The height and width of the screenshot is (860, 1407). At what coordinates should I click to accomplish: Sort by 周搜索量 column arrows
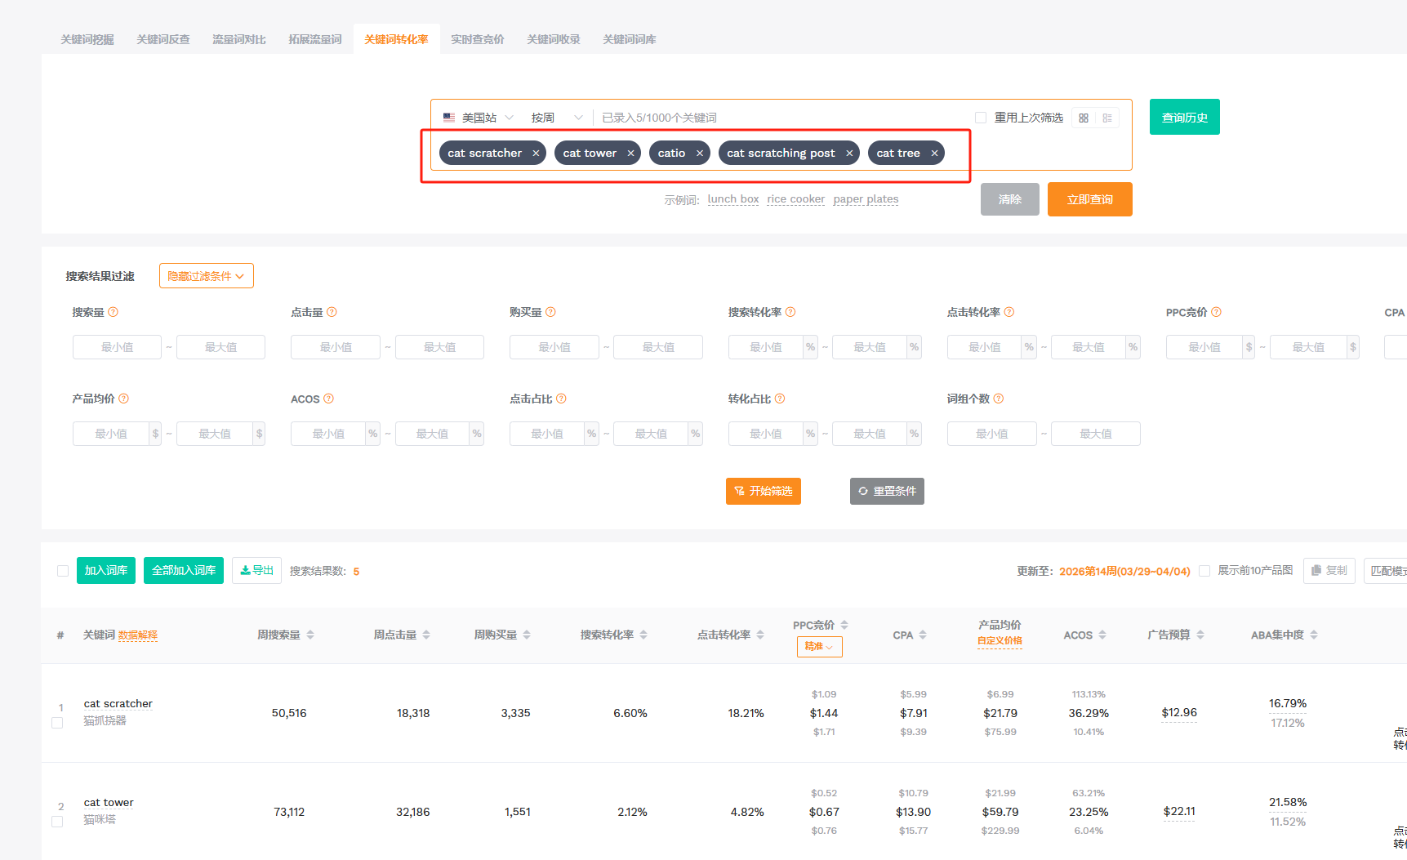(x=310, y=635)
